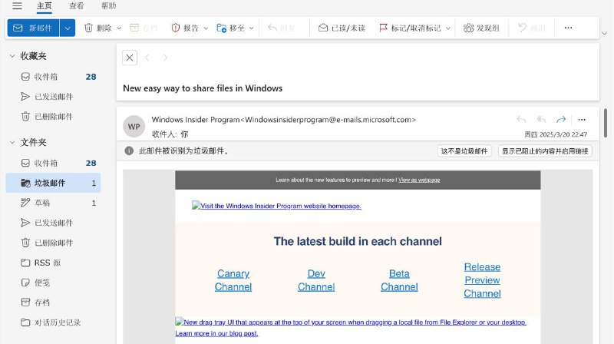
Task: Open the 报告 dropdown arrow
Action: coord(206,28)
